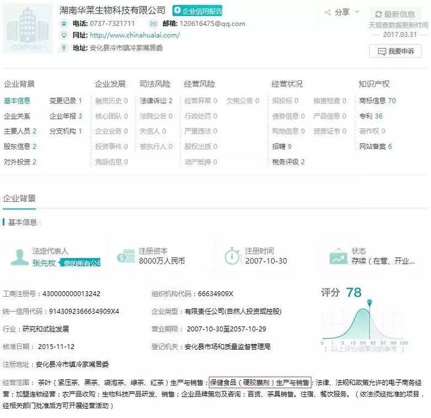Screen dimensions: 431x418
Task: Click the chart icon beside 状态
Action: tap(339, 257)
